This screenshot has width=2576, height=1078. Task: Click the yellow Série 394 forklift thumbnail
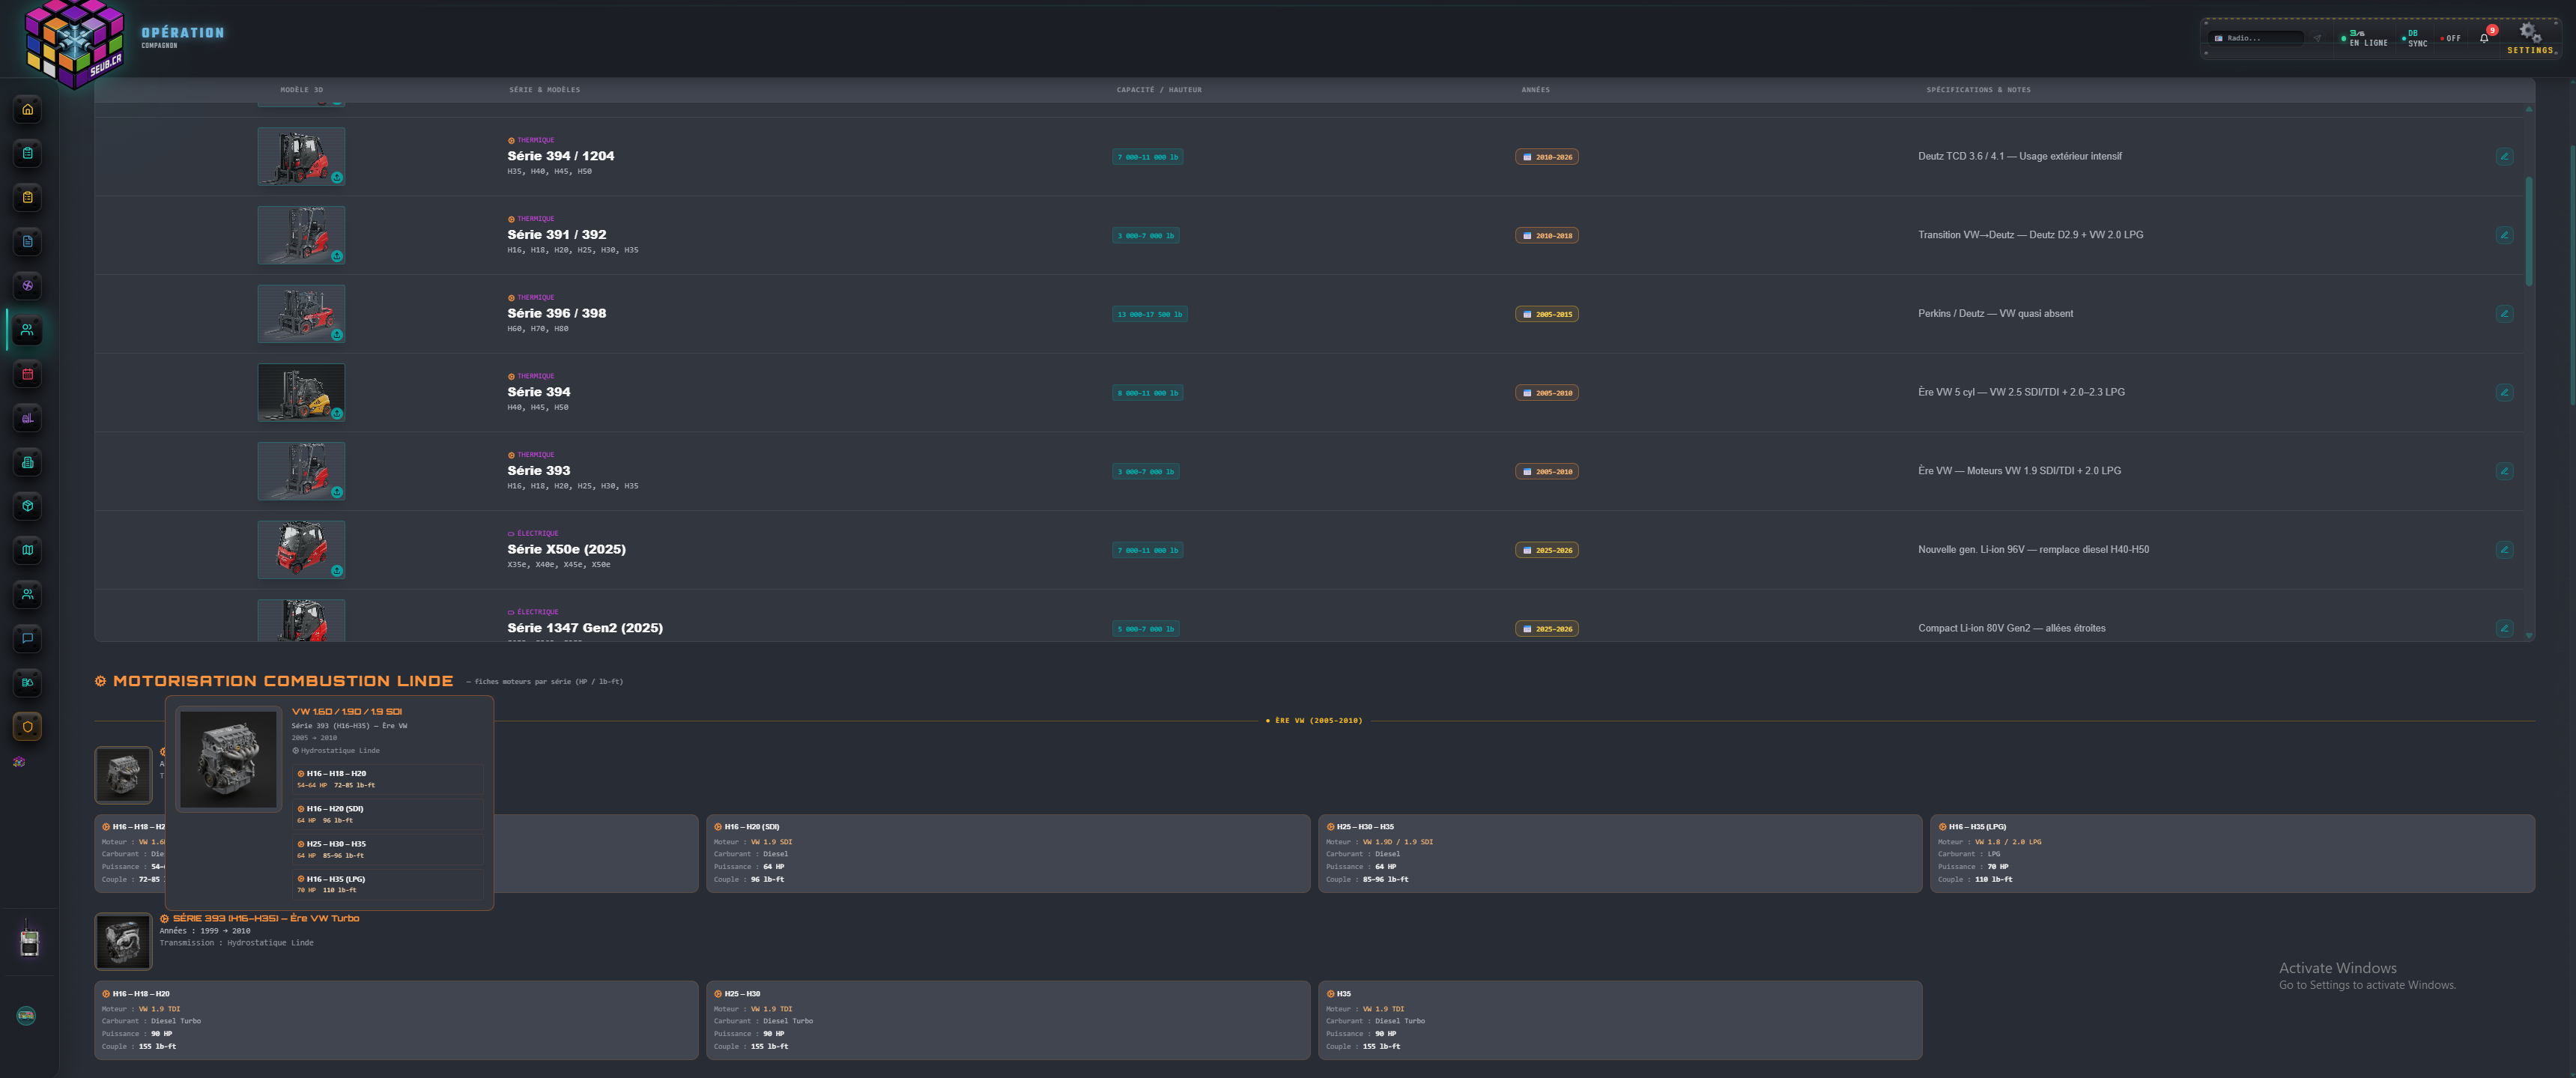[301, 392]
